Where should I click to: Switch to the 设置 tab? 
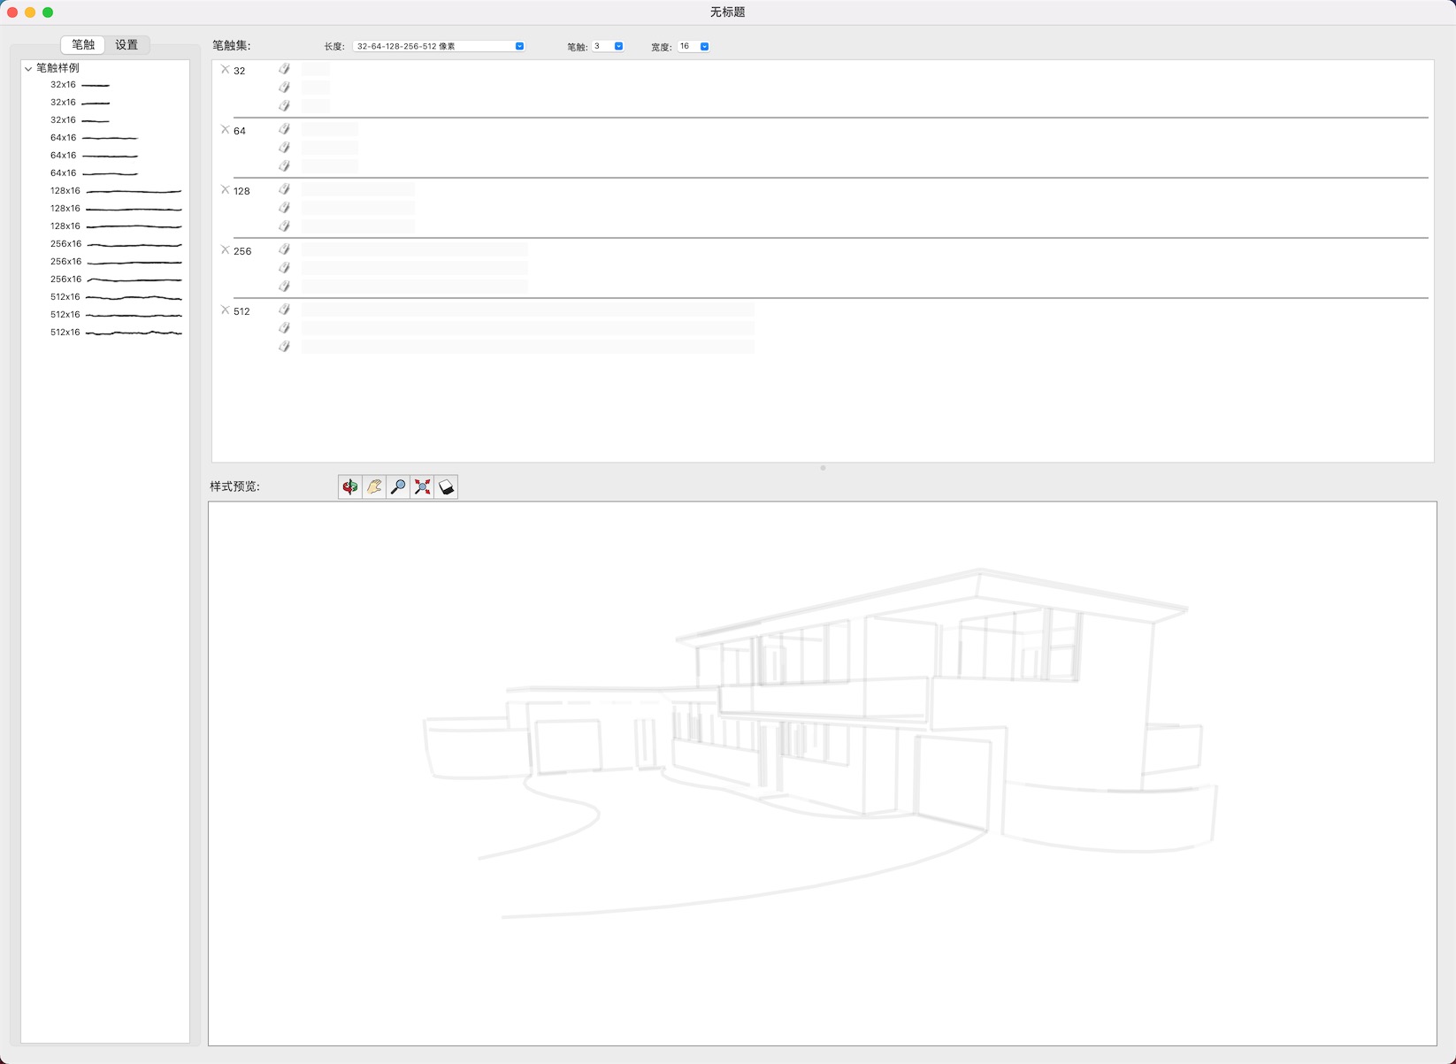126,44
